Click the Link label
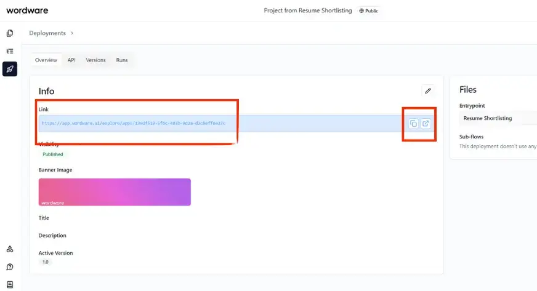The image size is (537, 291). click(44, 110)
